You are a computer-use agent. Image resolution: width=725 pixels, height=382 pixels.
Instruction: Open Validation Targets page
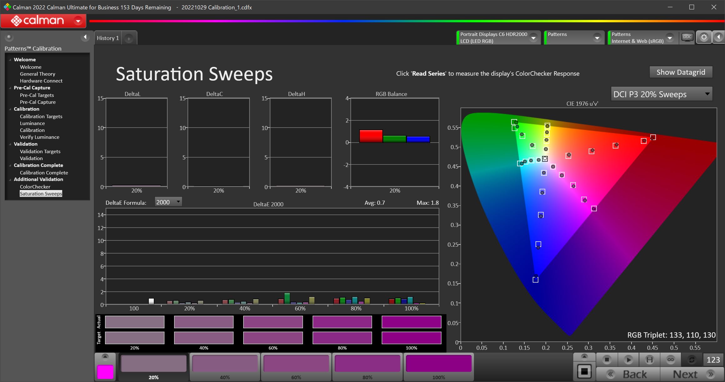40,151
